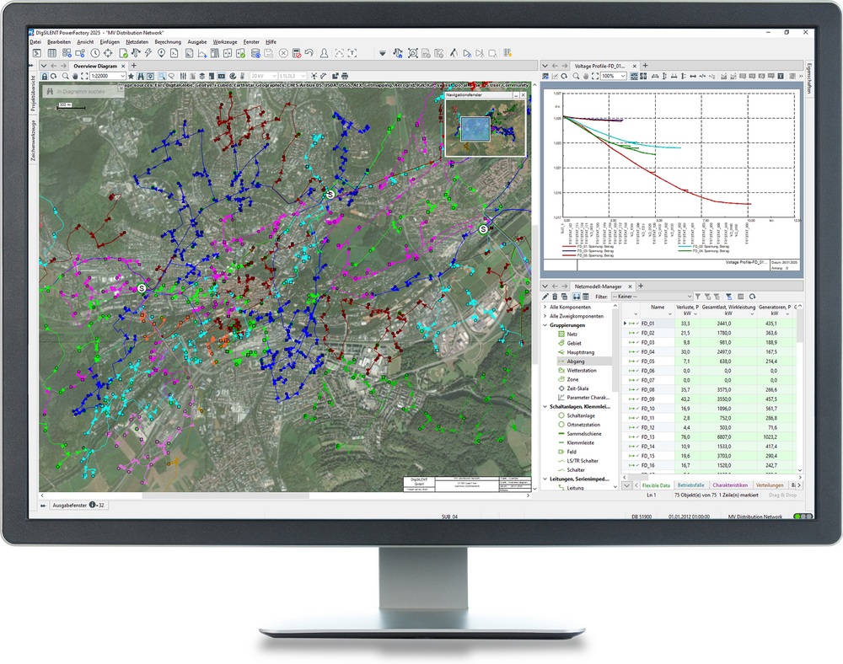The height and width of the screenshot is (664, 843).
Task: Click the Ausgabefenster button in status bar
Action: click(x=69, y=506)
